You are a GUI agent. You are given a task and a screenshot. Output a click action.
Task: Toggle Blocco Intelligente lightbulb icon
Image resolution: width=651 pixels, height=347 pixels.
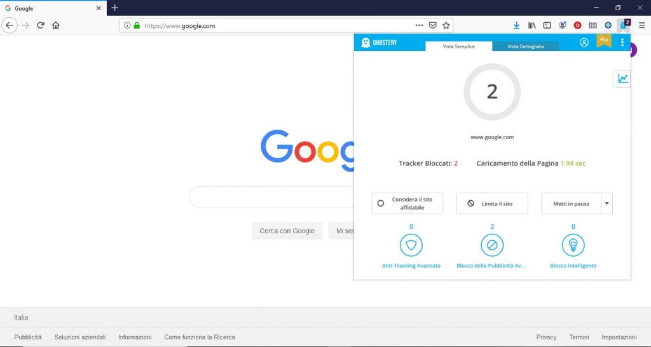pyautogui.click(x=573, y=245)
